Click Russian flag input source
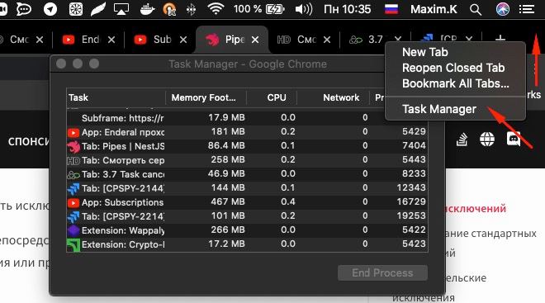Screen dimensions: 545x303 391,9
